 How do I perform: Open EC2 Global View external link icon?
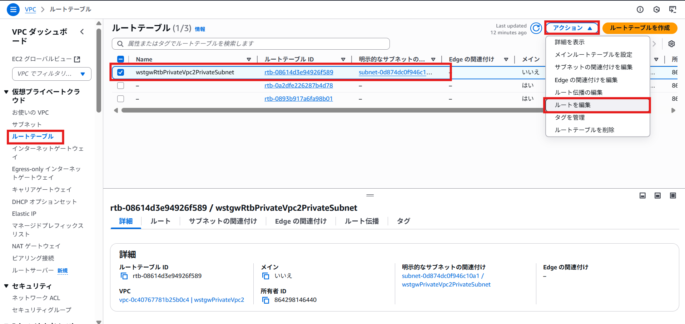[77, 59]
